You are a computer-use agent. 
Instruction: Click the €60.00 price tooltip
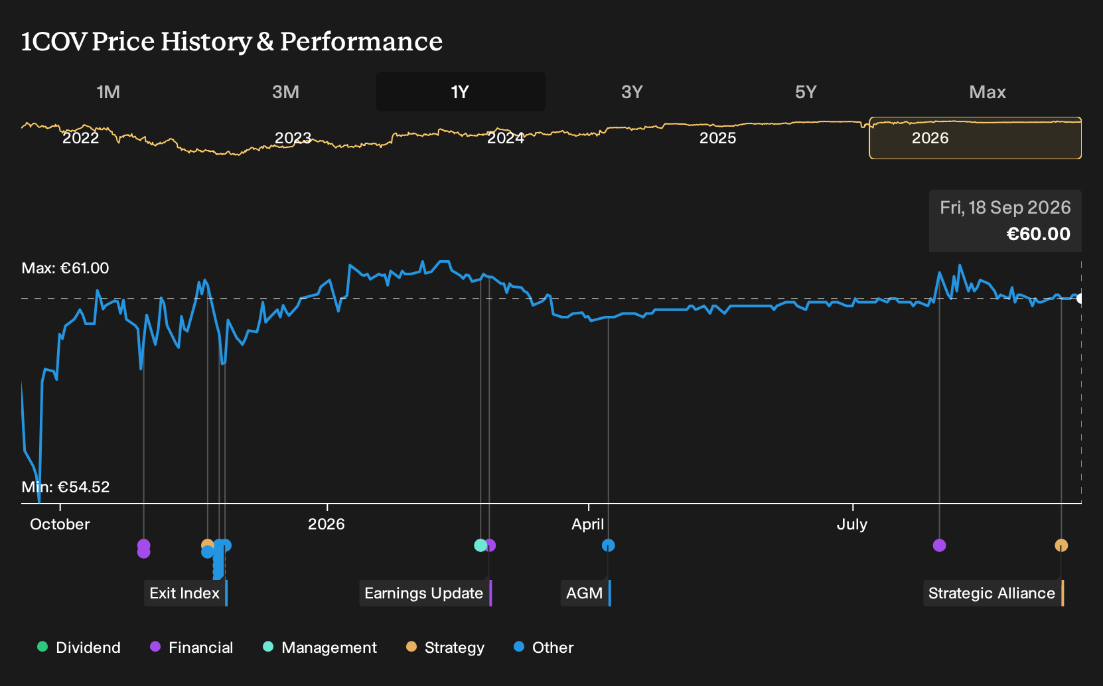pos(1005,221)
